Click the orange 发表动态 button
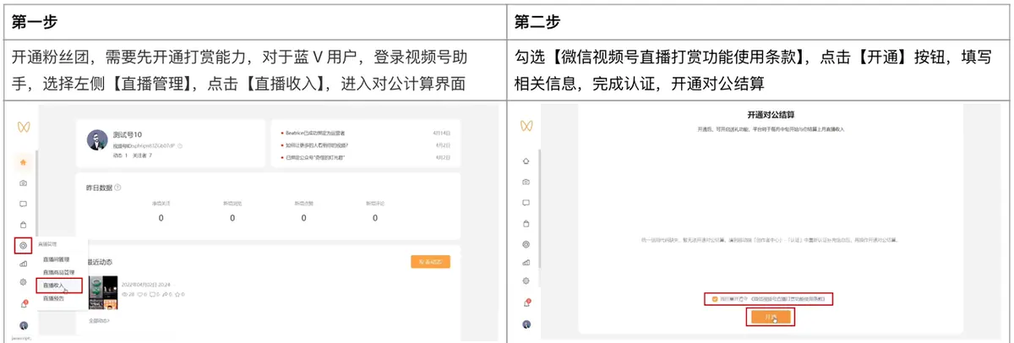The height and width of the screenshot is (343, 1014). point(430,262)
